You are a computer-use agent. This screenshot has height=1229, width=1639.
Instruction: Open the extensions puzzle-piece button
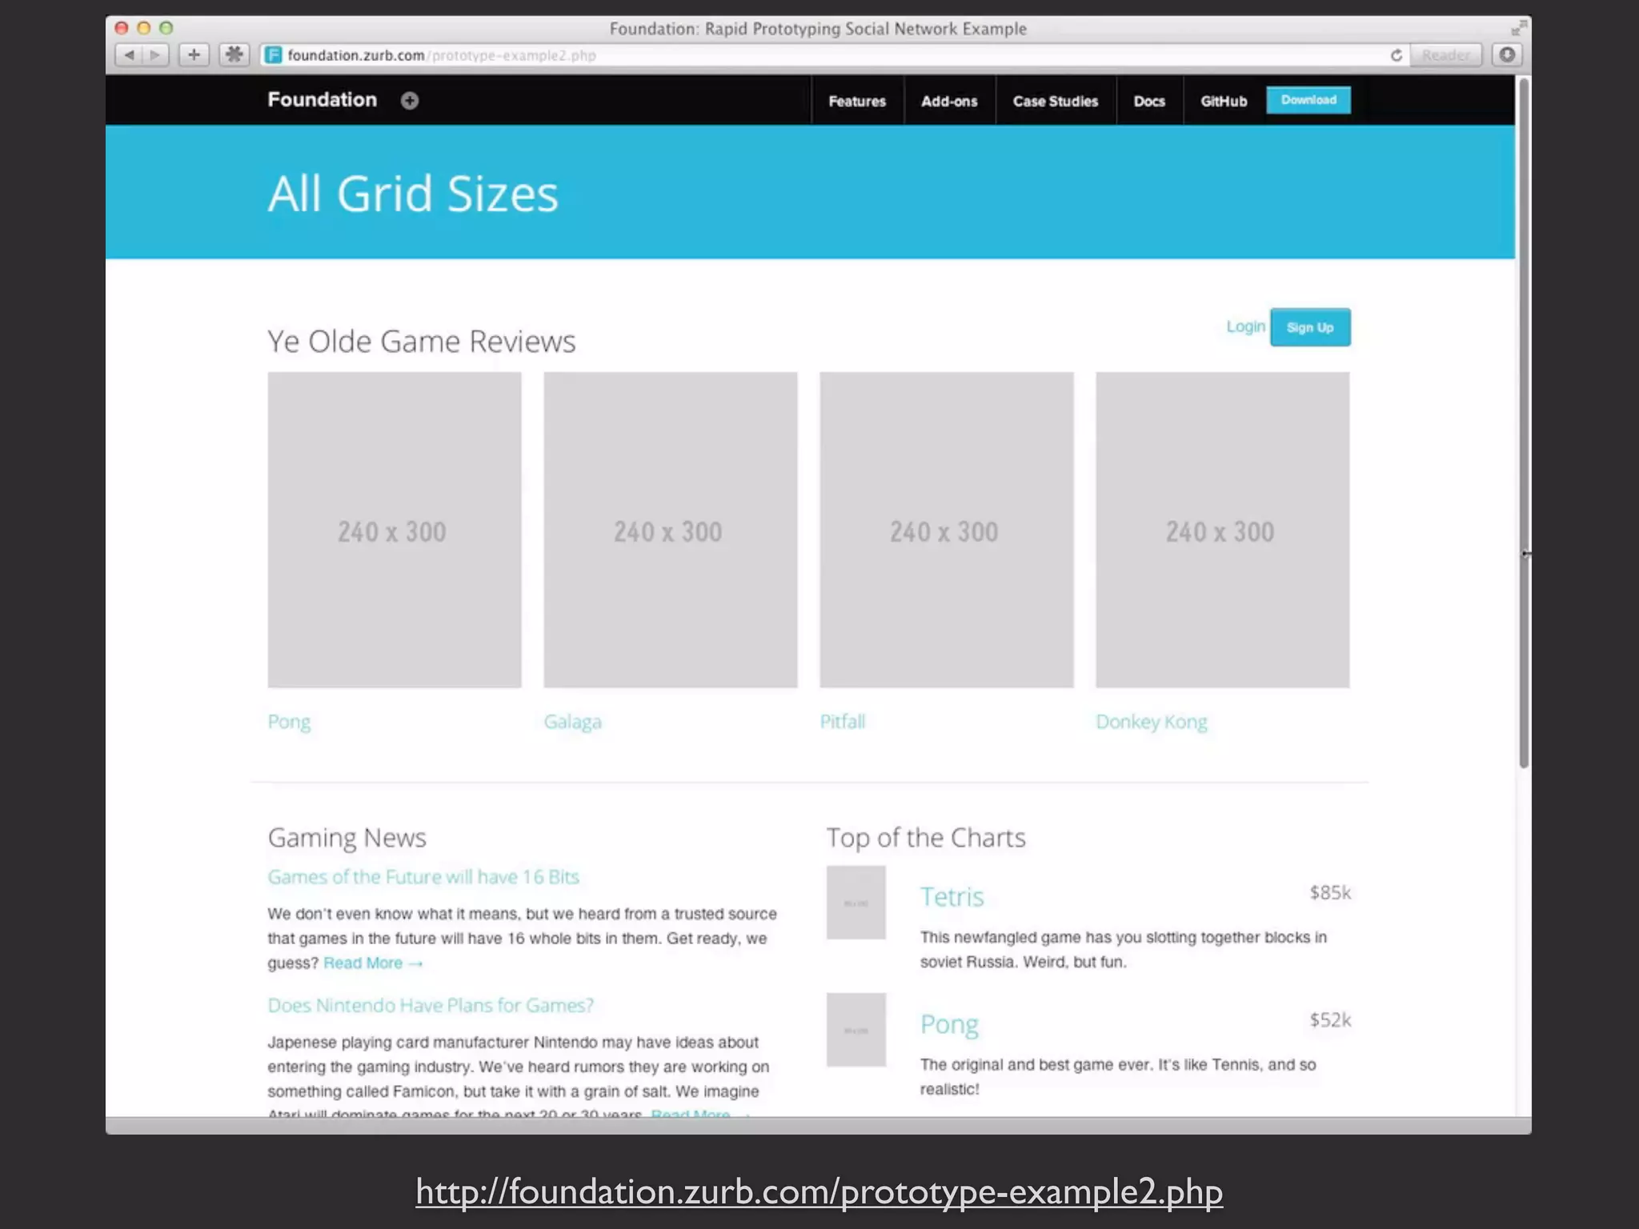coord(234,55)
